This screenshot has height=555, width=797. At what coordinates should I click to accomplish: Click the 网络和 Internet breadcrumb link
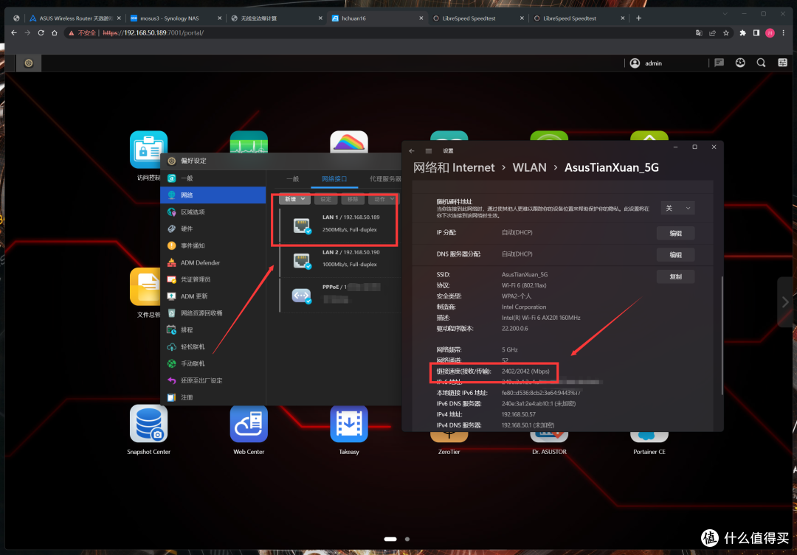(x=454, y=167)
